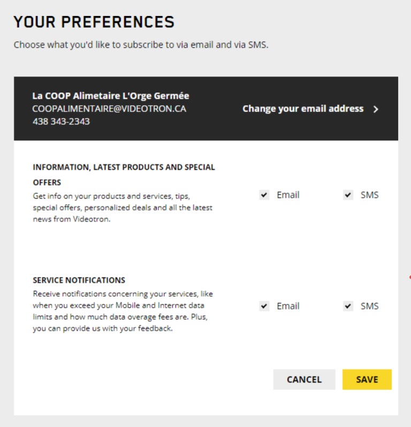
Task: Click the chevron arrow beside Change your email address
Action: [376, 109]
